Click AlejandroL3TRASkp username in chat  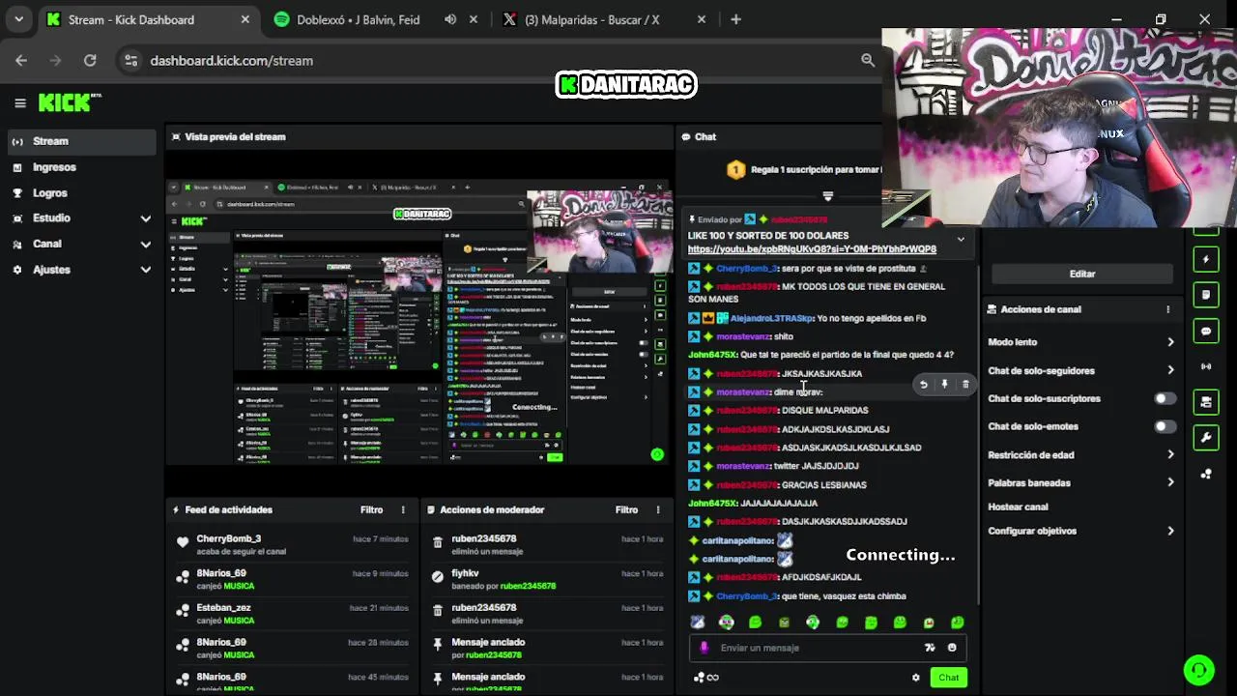771,318
